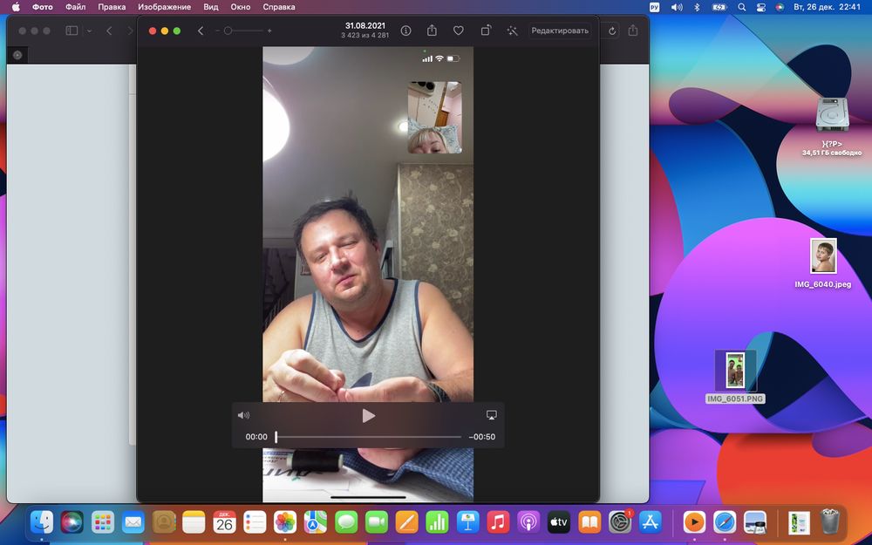Image resolution: width=872 pixels, height=545 pixels.
Task: Open Trash from the Dock
Action: pos(830,522)
